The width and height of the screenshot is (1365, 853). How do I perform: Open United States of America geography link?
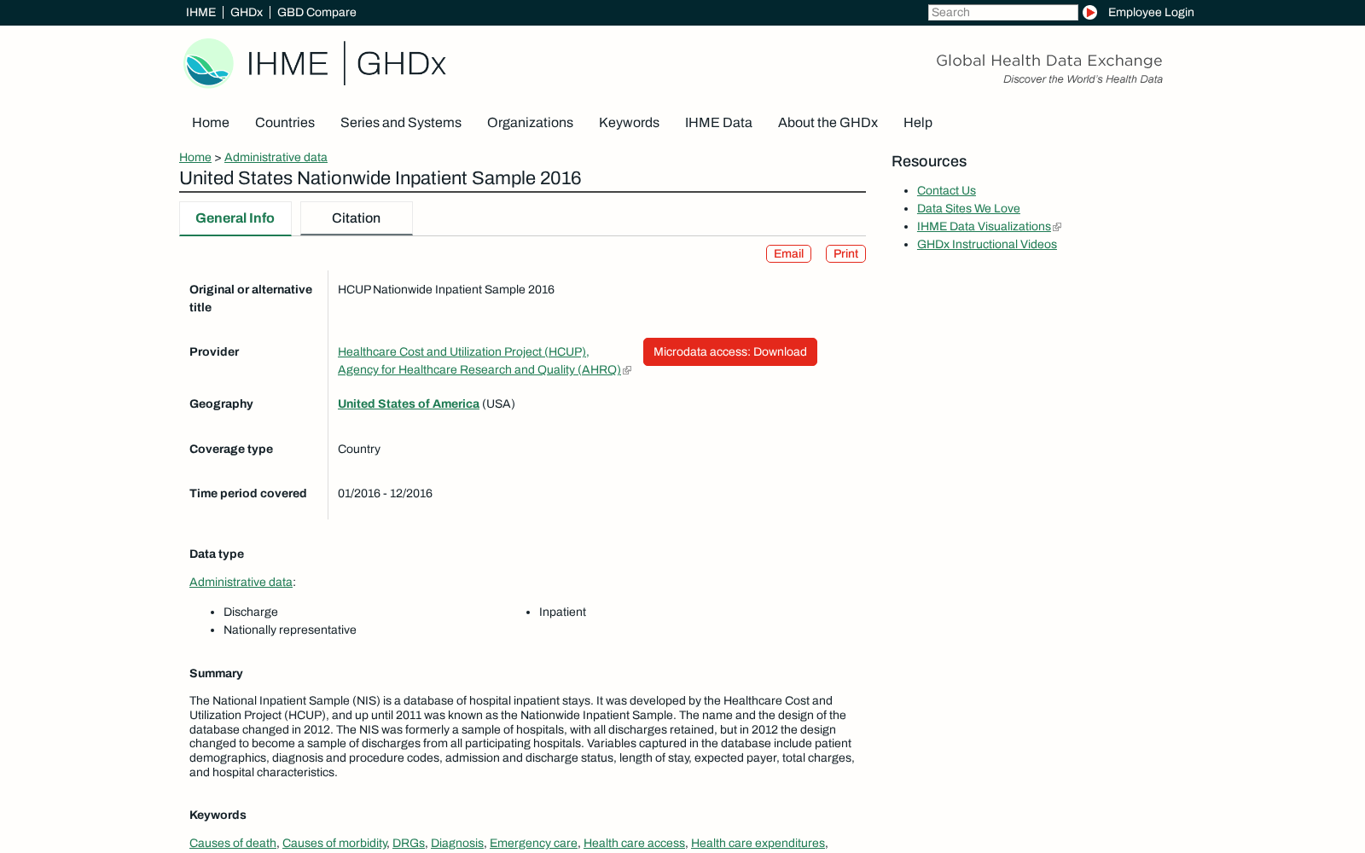tap(409, 403)
